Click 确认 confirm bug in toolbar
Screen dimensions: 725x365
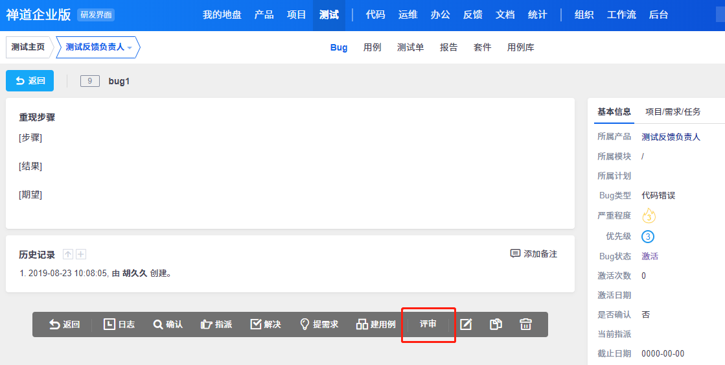168,324
